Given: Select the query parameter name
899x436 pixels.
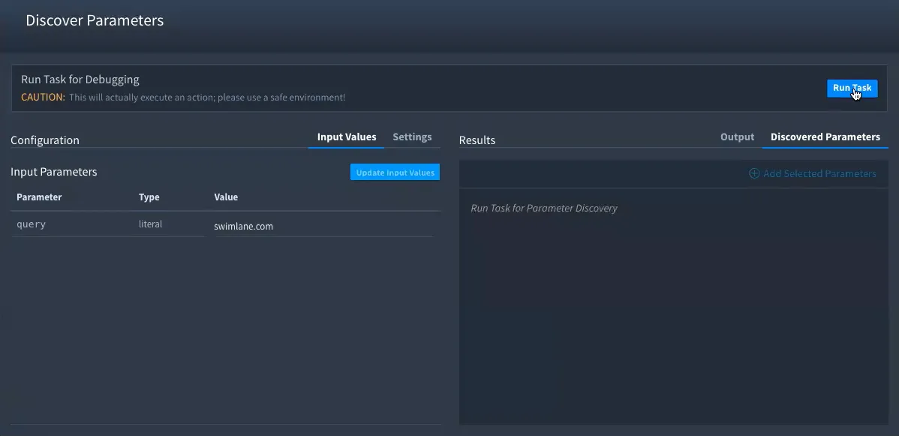Looking at the screenshot, I should (x=31, y=224).
